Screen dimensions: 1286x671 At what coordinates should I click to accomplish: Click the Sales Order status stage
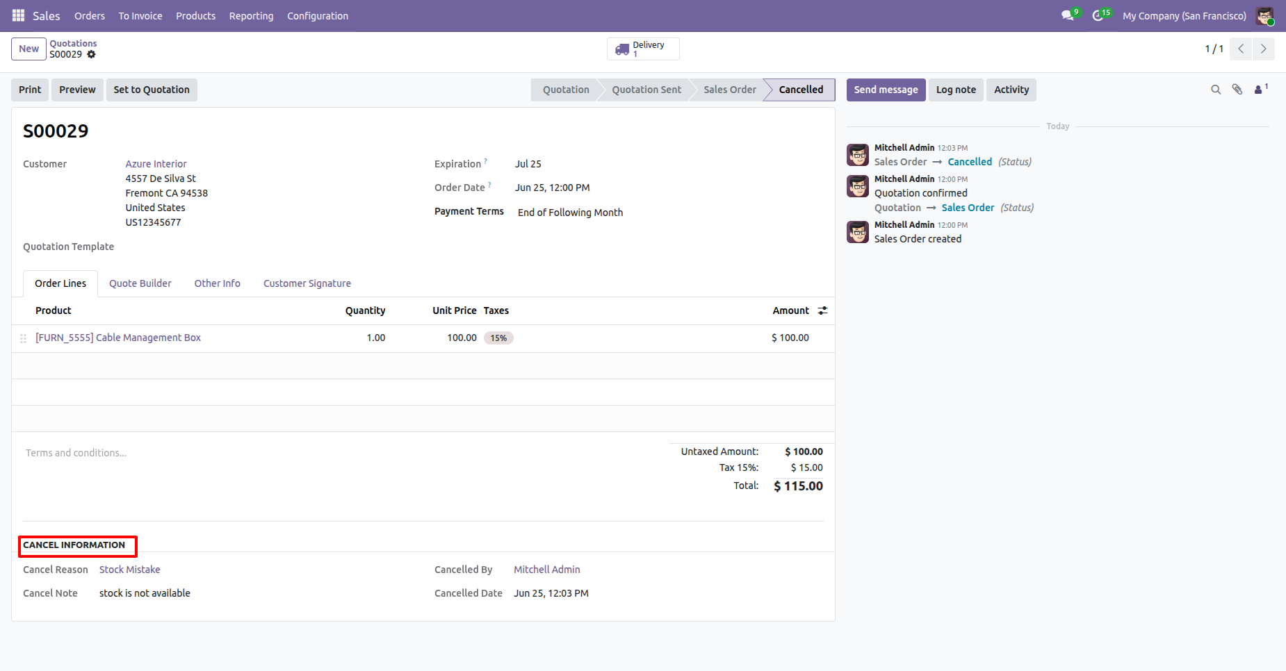click(x=729, y=90)
